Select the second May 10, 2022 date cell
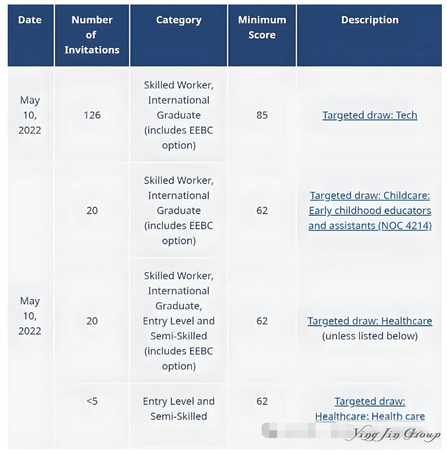Screen dimensions: 447x454 point(30,316)
